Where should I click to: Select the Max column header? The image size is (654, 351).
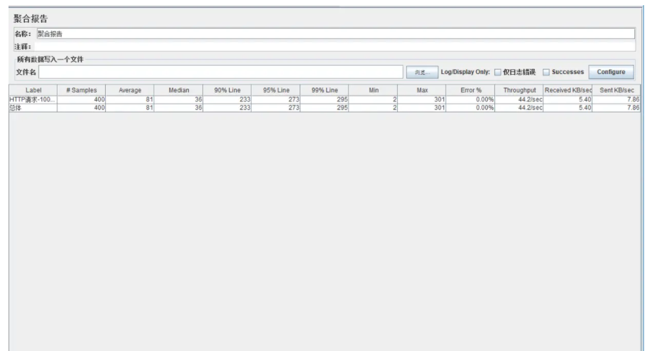click(422, 90)
